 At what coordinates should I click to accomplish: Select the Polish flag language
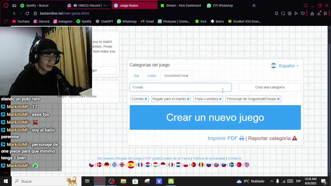click(186, 165)
